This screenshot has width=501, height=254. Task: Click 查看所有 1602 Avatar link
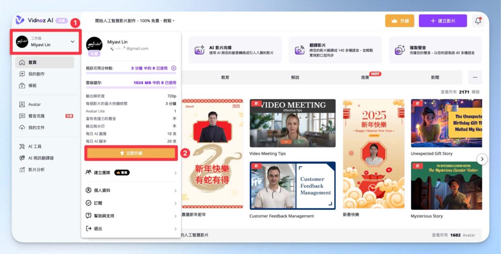[x=453, y=235]
